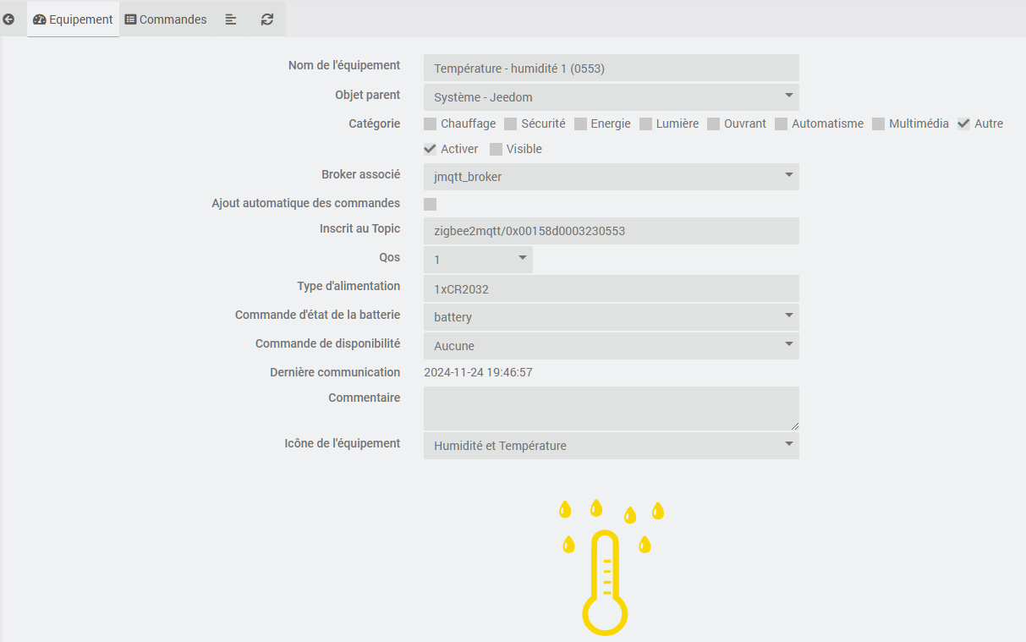
Task: Click the back arrow icon
Action: pyautogui.click(x=8, y=19)
